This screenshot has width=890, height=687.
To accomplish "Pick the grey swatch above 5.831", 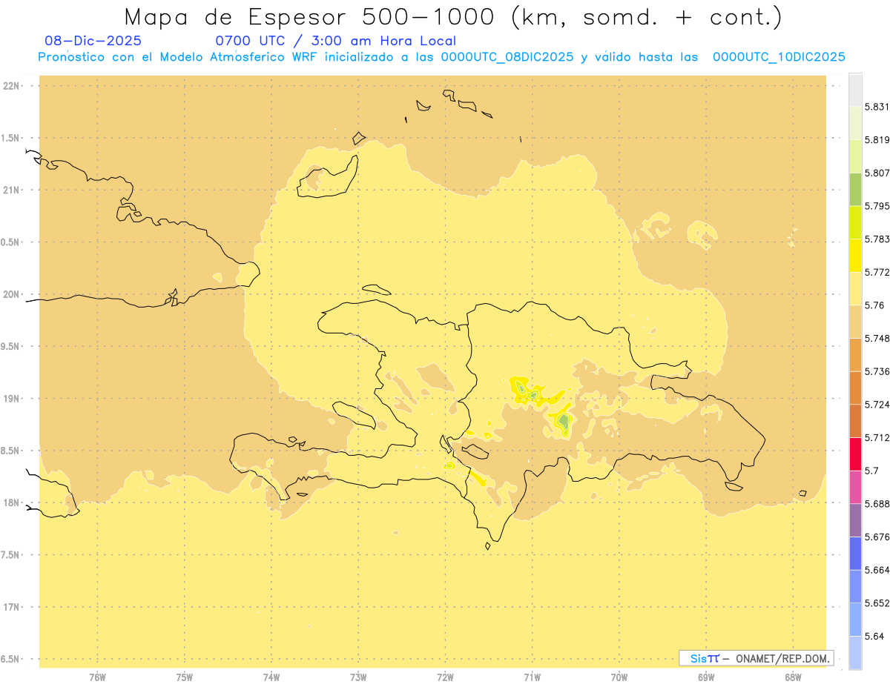I will (855, 90).
